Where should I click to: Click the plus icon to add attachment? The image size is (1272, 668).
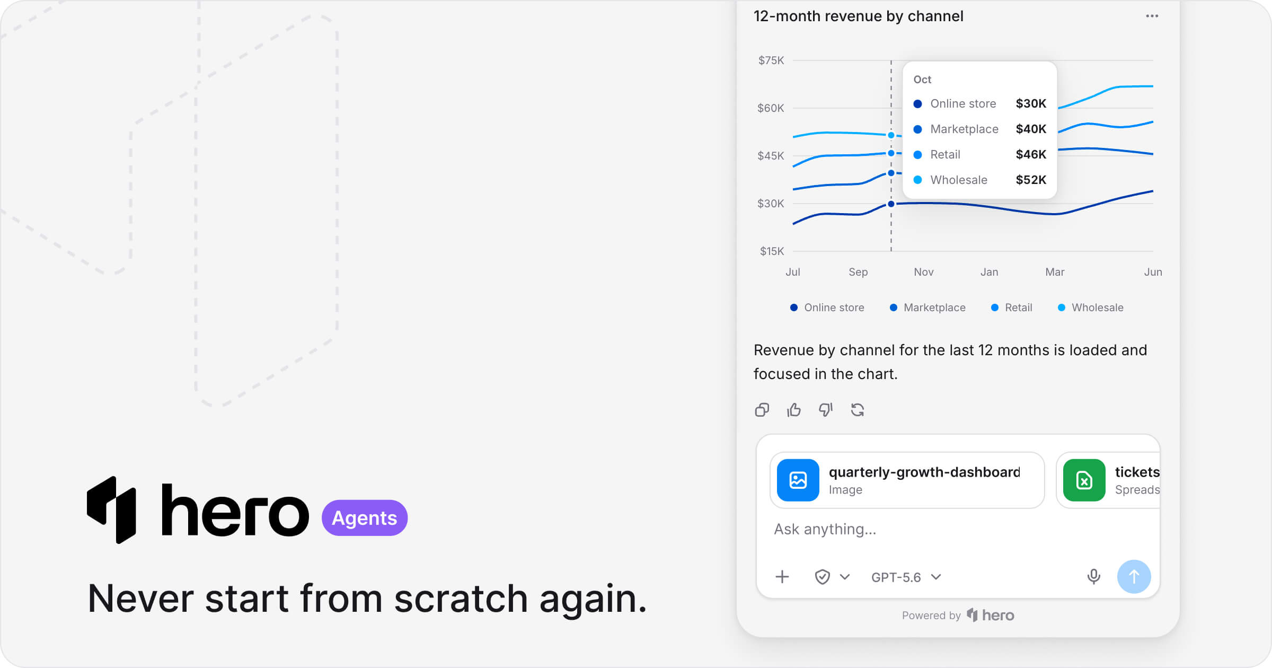click(x=782, y=577)
